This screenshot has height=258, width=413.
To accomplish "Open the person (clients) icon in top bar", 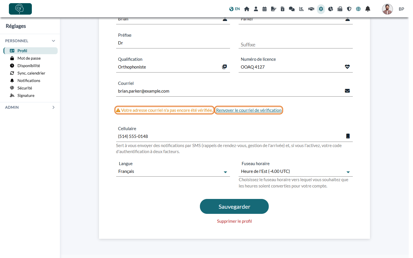I will 256,9.
